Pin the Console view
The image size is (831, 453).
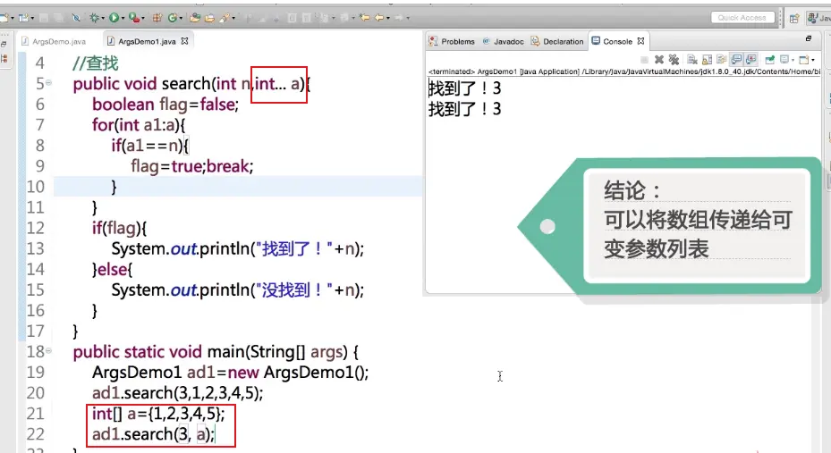point(769,60)
